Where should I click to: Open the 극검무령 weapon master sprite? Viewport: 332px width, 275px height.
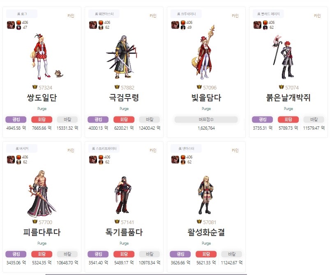click(122, 57)
